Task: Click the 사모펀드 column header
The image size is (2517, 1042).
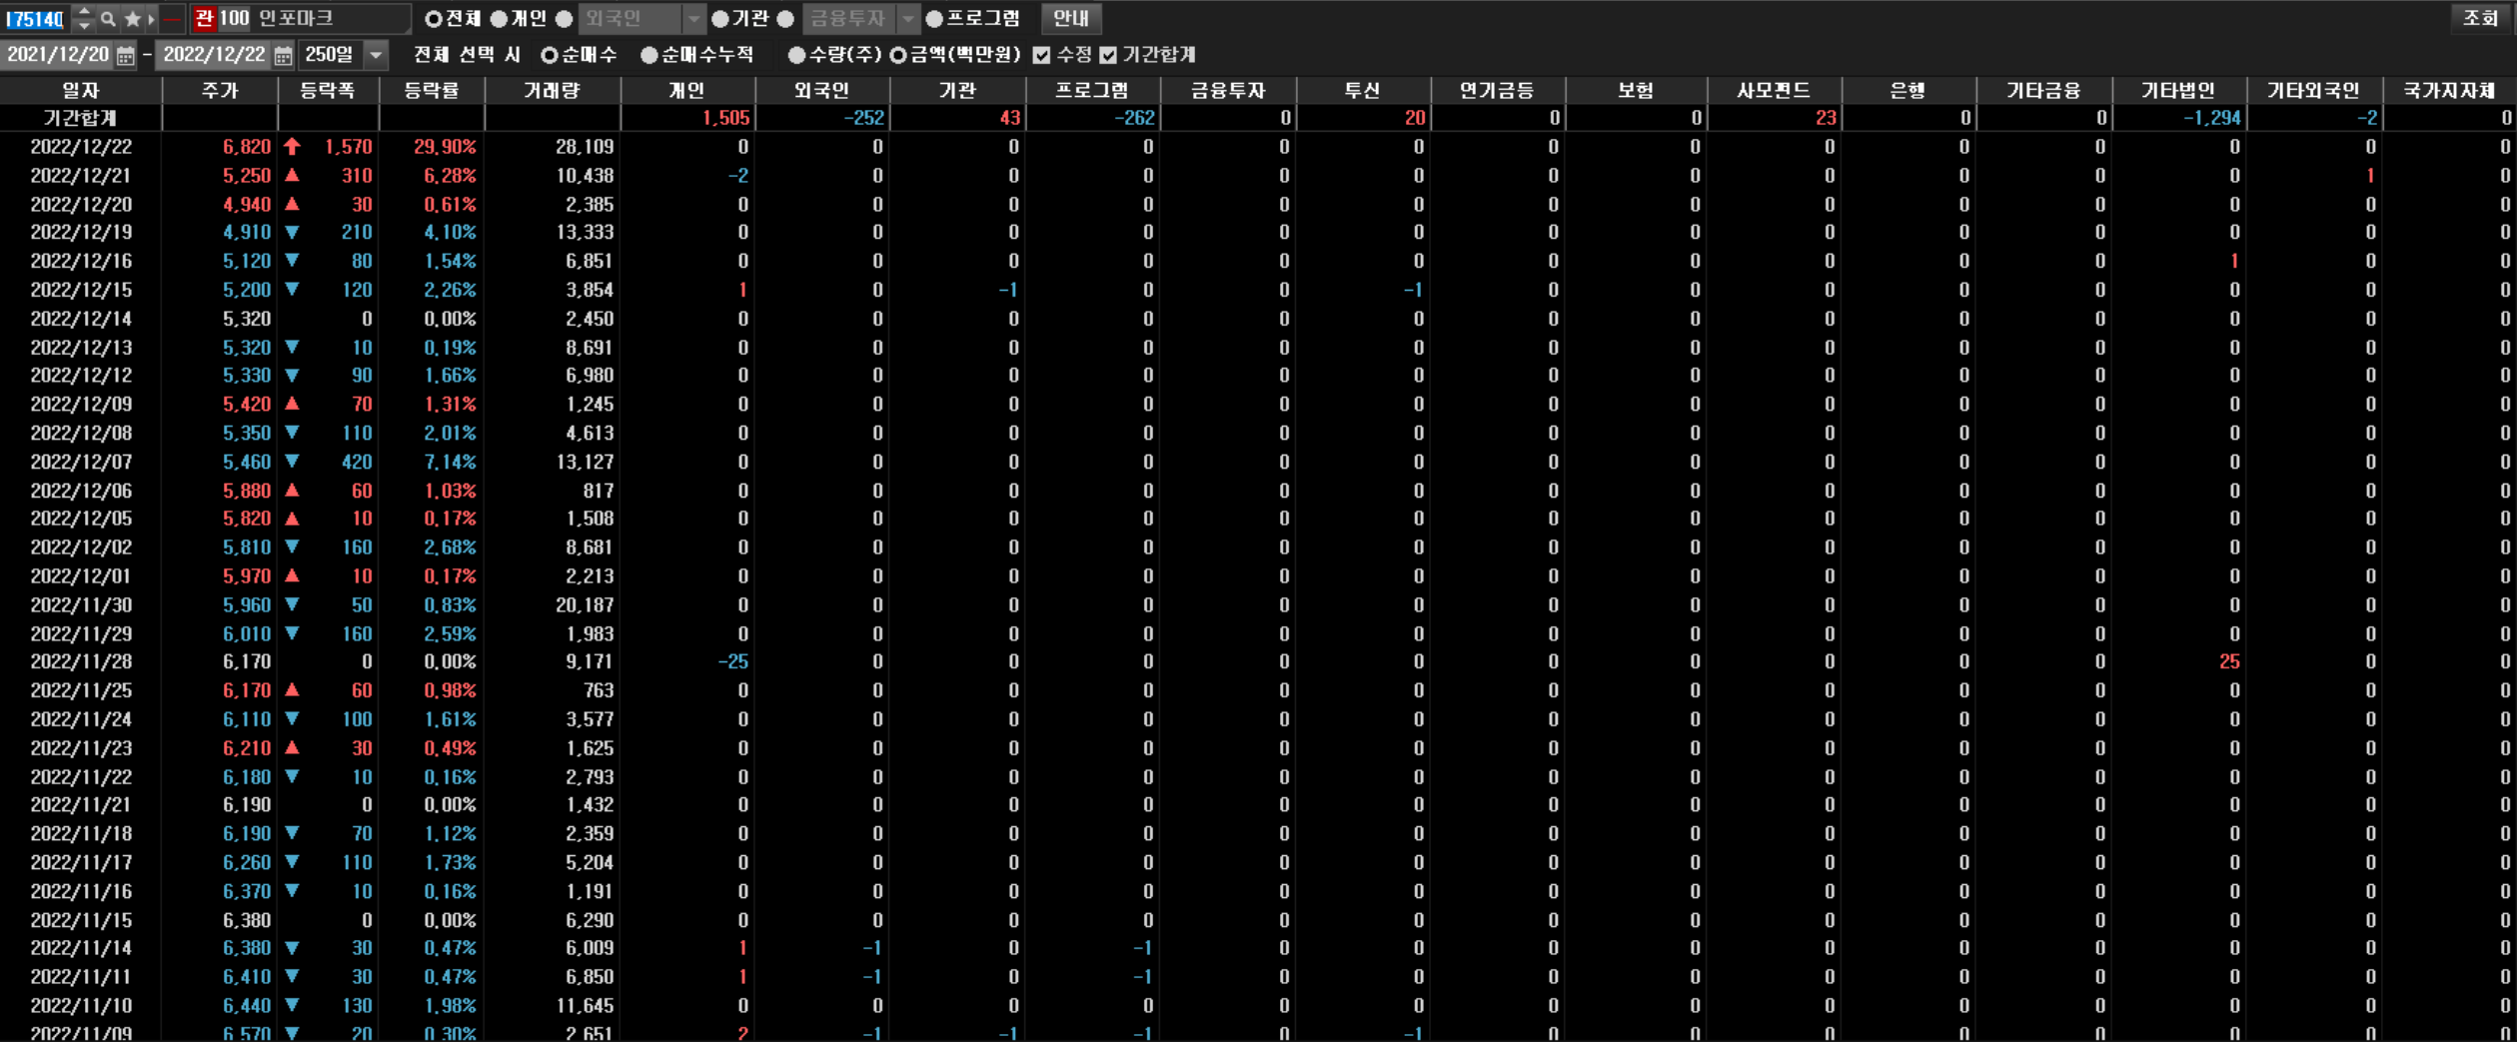Action: 1774,90
